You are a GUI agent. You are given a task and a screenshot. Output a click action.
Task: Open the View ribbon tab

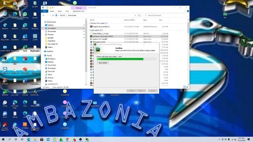coord(67,11)
